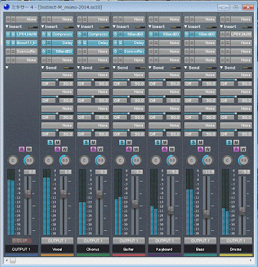The height and width of the screenshot is (267, 258).
Task: Click Bass fader value field showing -11.9
Action: point(209,172)
